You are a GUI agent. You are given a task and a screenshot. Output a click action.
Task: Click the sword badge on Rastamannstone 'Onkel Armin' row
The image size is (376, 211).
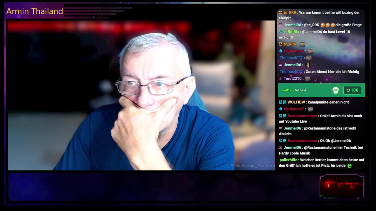click(281, 116)
